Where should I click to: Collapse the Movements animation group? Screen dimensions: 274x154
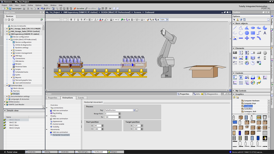[47, 130]
